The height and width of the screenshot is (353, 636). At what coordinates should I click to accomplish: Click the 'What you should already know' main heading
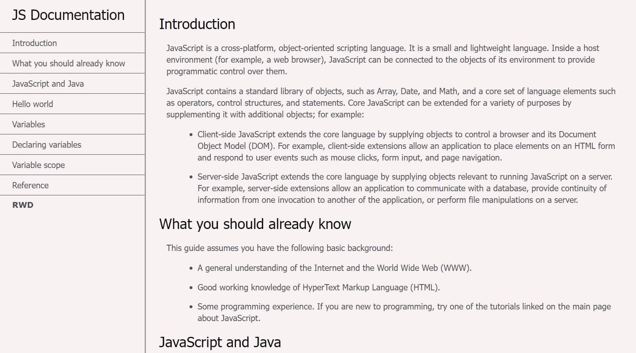[255, 224]
